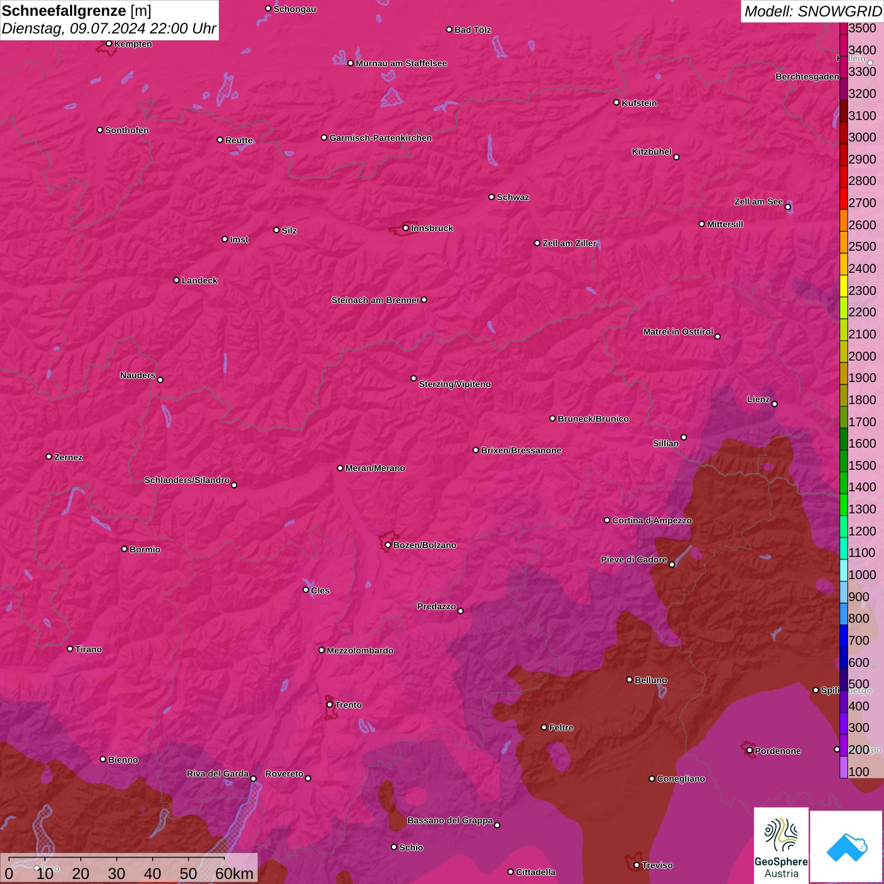Click the 'Mezzolombardo' label
Image resolution: width=884 pixels, height=884 pixels.
click(360, 650)
